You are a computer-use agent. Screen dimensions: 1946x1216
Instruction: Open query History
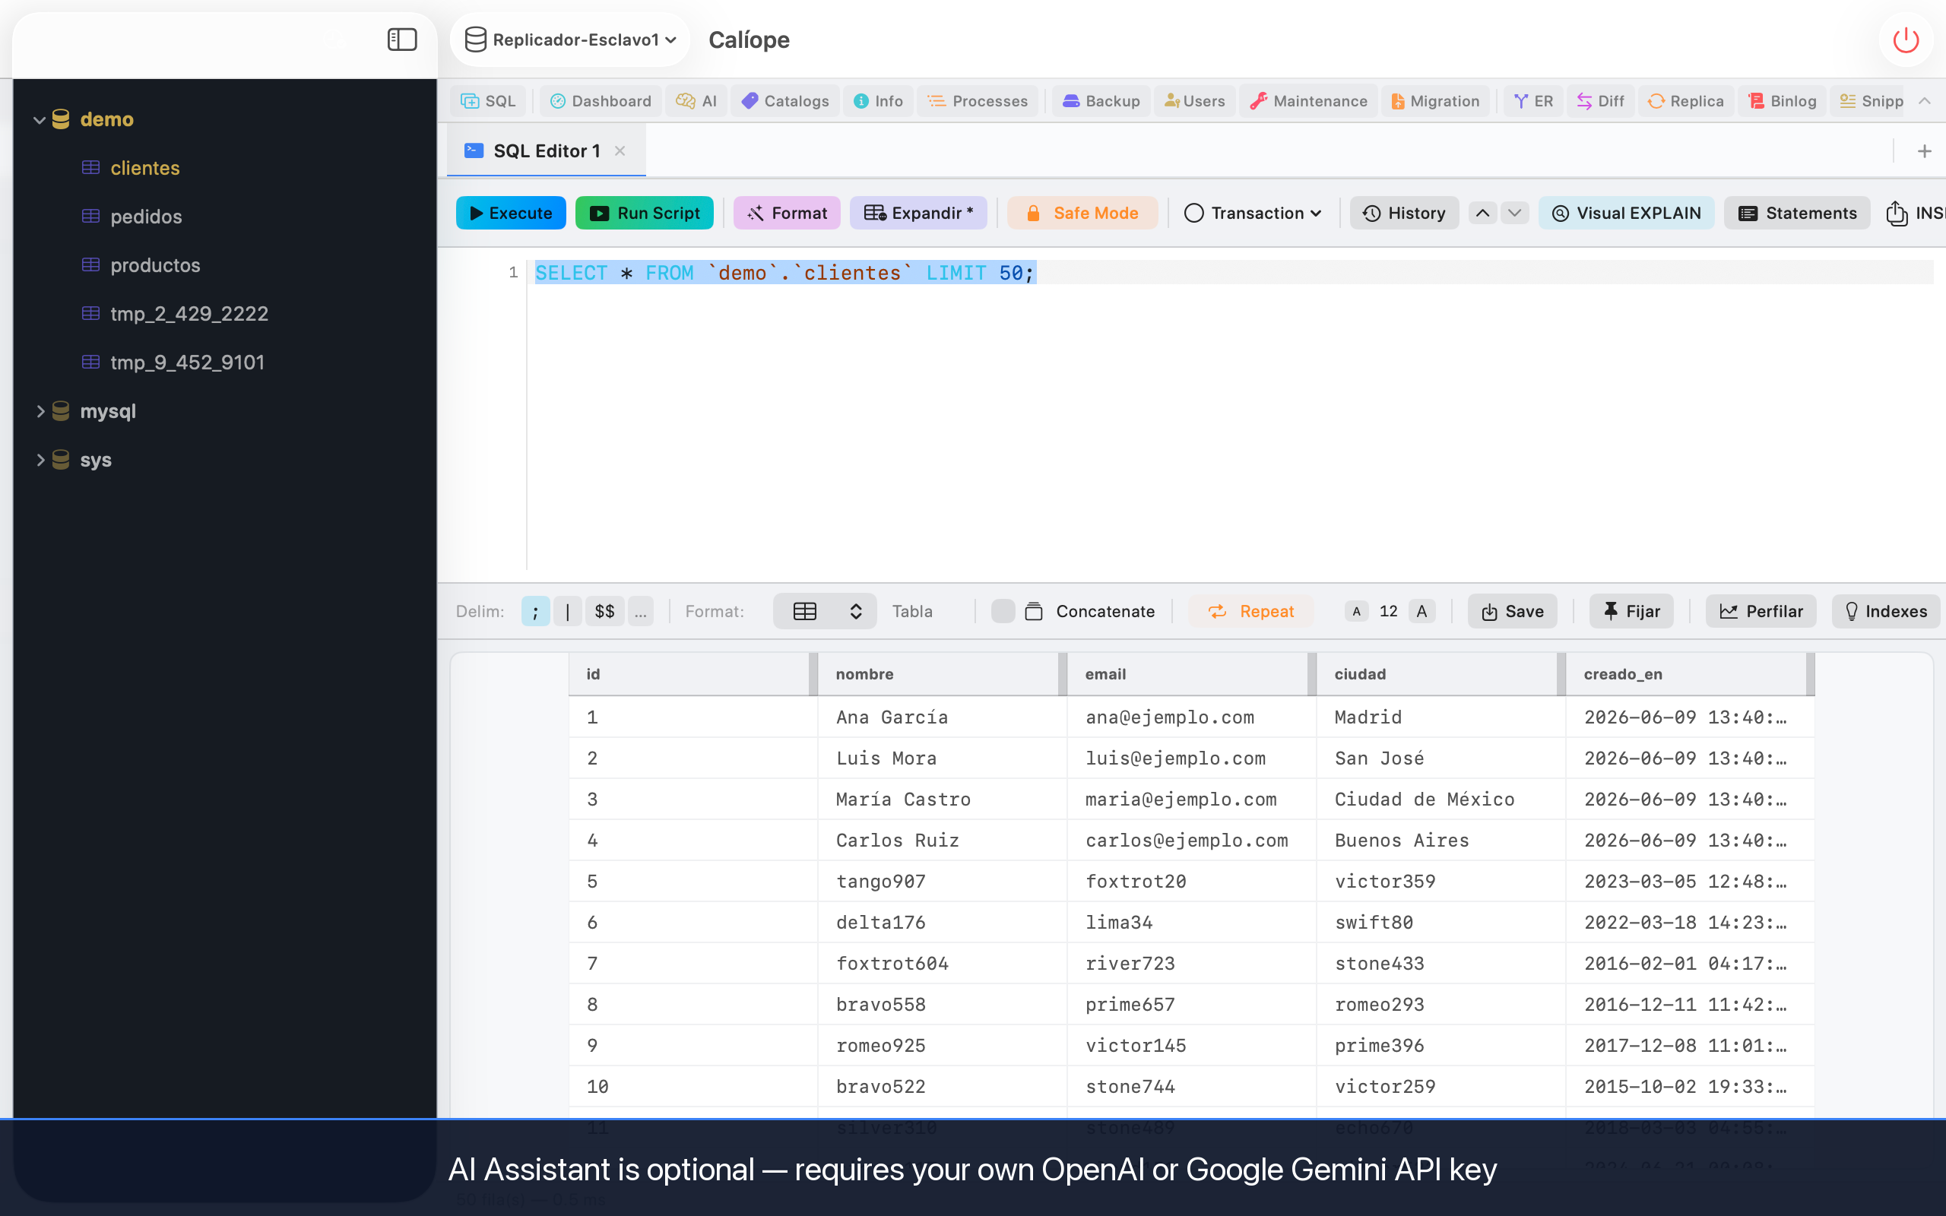click(1404, 213)
